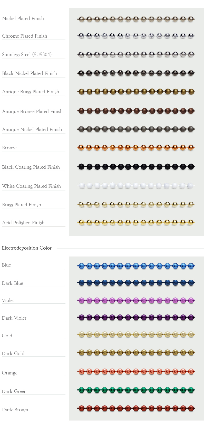Click the Antique Bronze Plated chain sample
The height and width of the screenshot is (428, 204).
click(136, 111)
